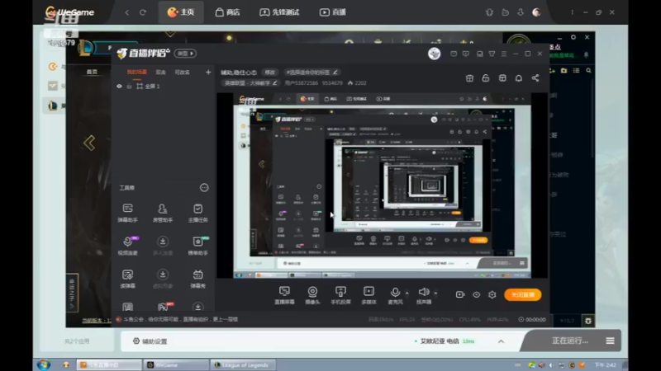Open the 视频连麦 microphone tool
The height and width of the screenshot is (371, 661).
pos(127,246)
